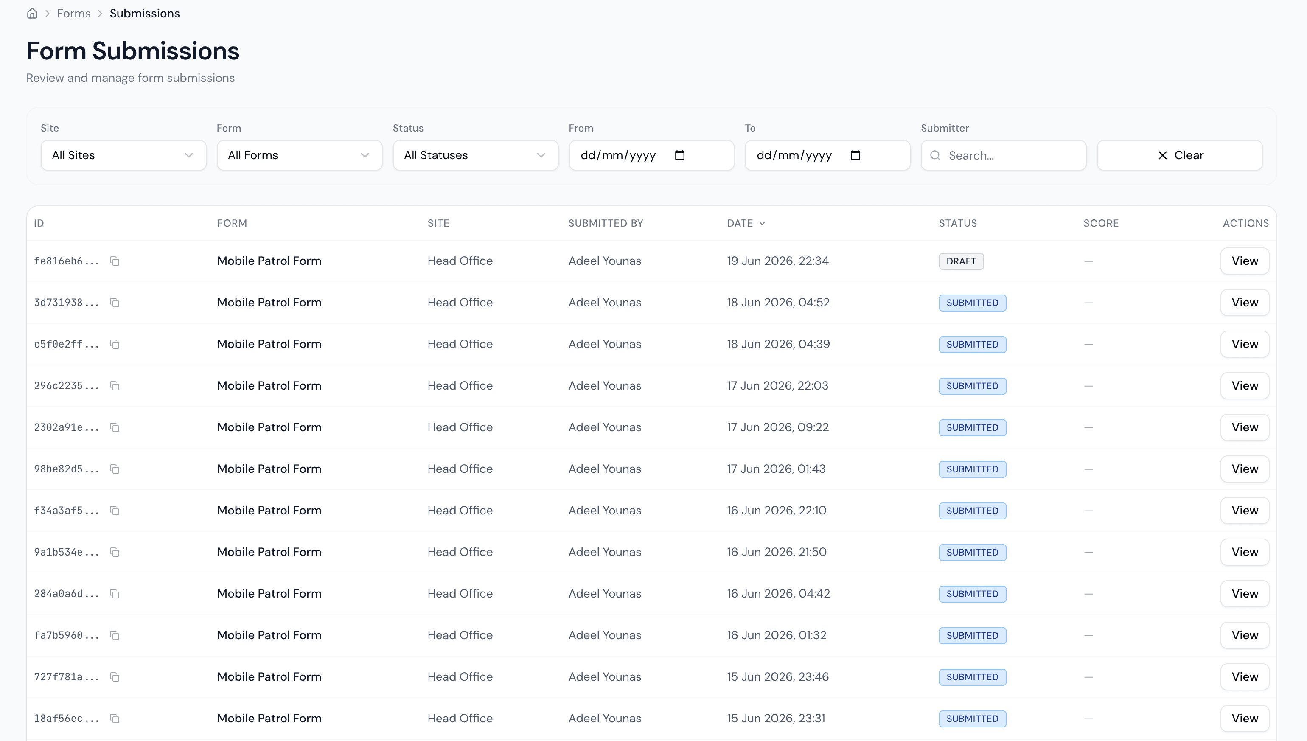This screenshot has width=1307, height=741.
Task: Copy ID 18af56ec using copy icon
Action: pos(115,719)
